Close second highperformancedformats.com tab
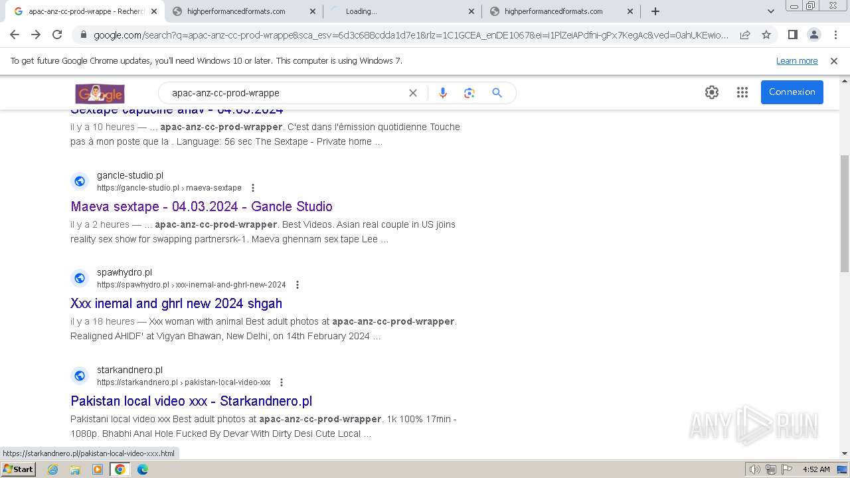The width and height of the screenshot is (850, 478). pos(313,11)
